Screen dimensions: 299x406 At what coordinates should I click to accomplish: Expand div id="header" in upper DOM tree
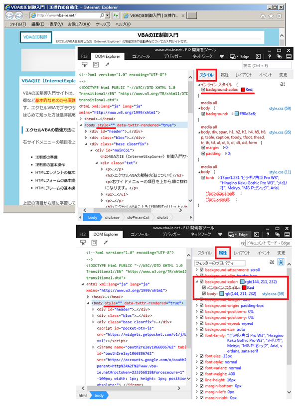86,132
